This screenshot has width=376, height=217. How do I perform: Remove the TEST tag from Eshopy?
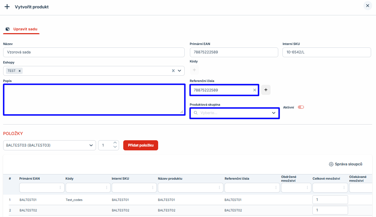[20, 71]
